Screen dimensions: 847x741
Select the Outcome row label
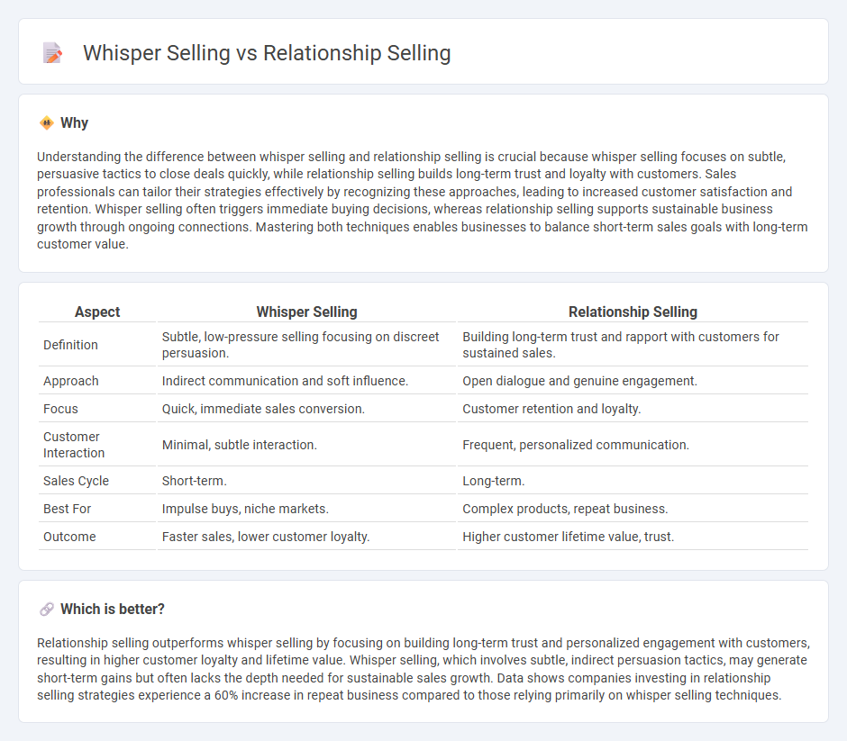[x=69, y=537]
